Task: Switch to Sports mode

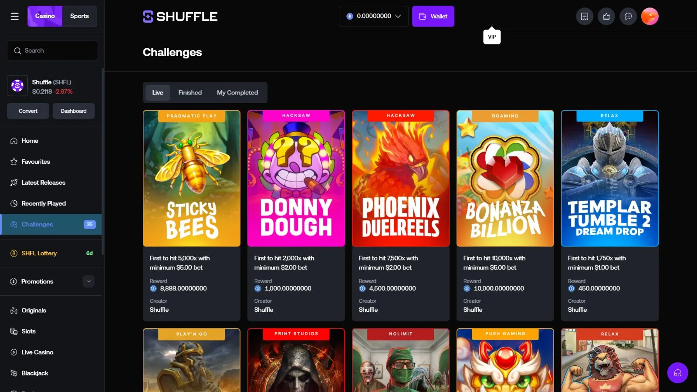Action: 79,16
